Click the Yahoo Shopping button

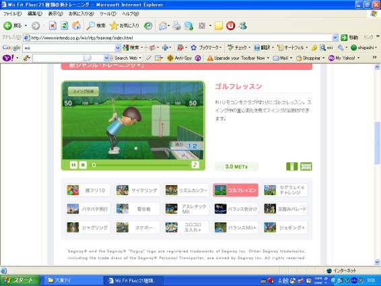(308, 58)
